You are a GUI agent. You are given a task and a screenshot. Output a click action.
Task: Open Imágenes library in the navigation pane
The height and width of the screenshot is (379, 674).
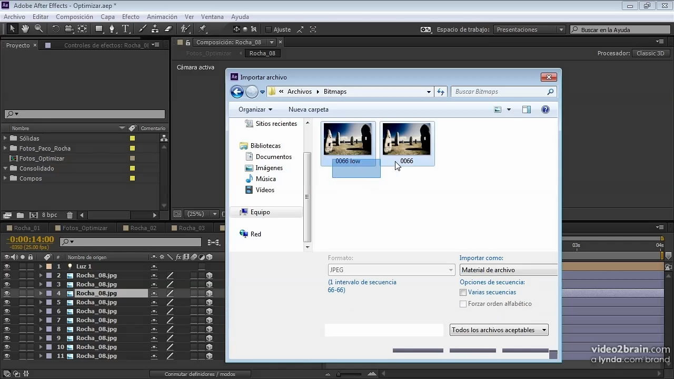pos(269,168)
